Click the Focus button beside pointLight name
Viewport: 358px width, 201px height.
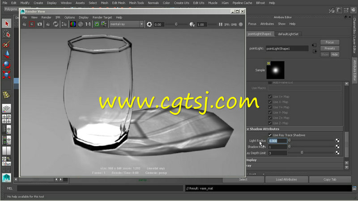click(x=330, y=42)
